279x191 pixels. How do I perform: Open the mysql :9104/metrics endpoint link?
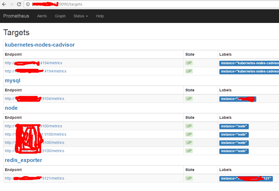tap(35, 99)
